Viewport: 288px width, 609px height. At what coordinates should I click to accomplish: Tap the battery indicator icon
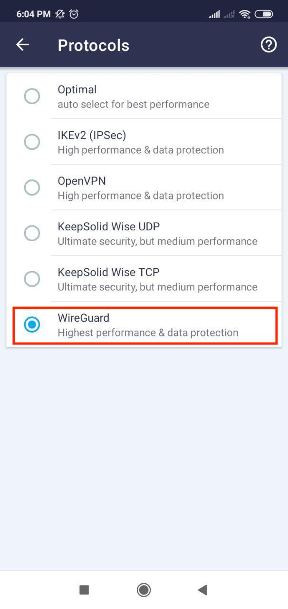(x=264, y=14)
